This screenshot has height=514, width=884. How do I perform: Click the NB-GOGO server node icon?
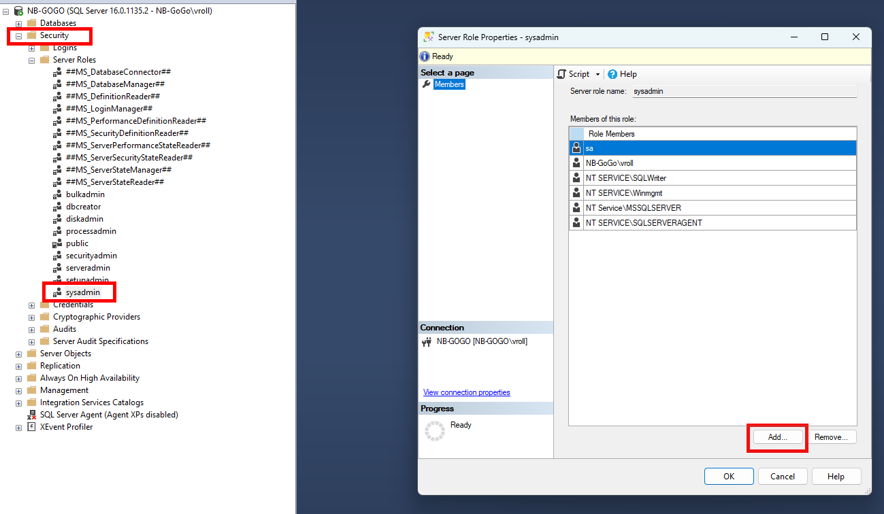(18, 11)
